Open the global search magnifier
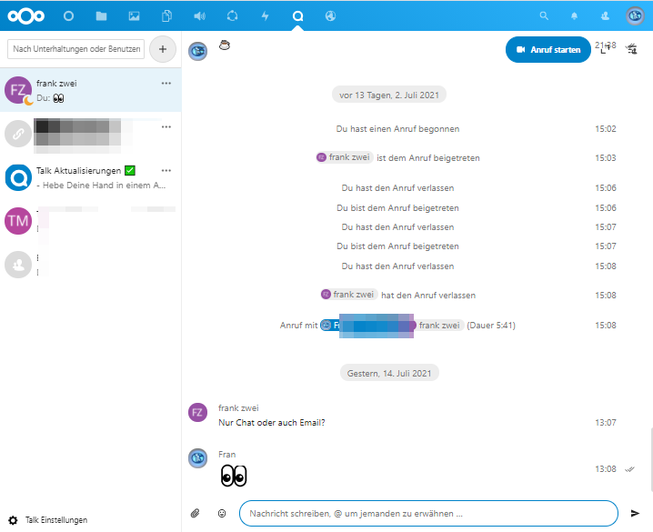 (x=545, y=15)
